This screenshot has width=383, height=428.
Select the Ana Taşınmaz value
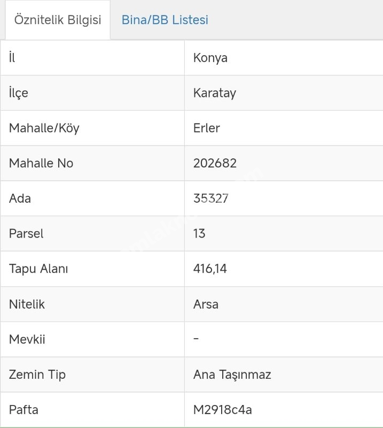pos(232,374)
